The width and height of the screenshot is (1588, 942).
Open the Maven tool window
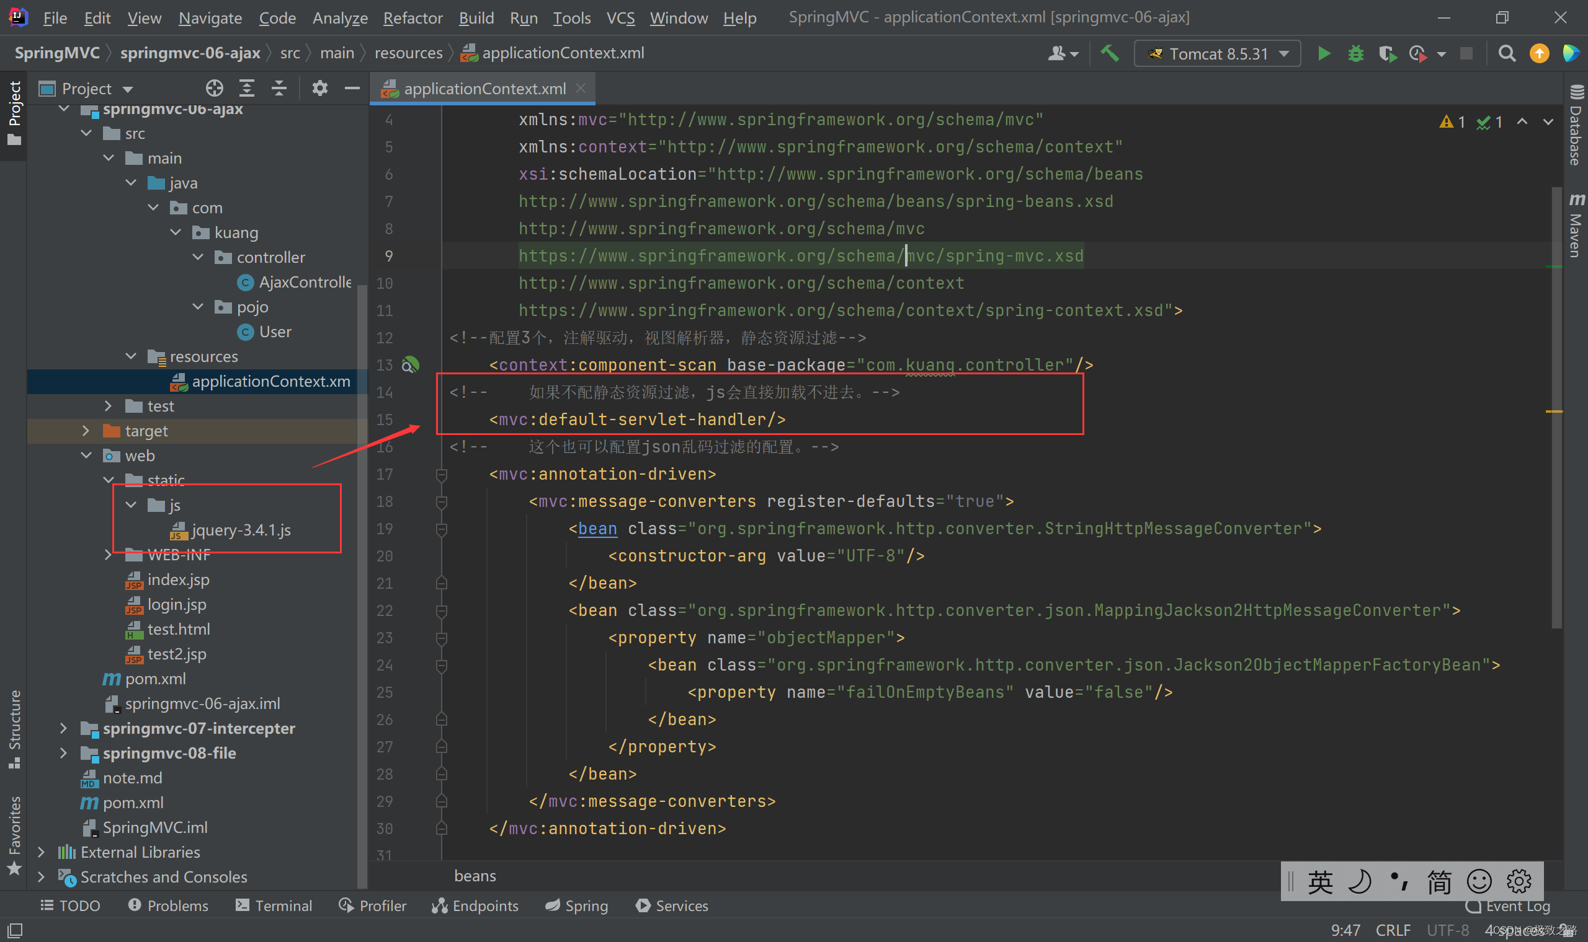1576,226
